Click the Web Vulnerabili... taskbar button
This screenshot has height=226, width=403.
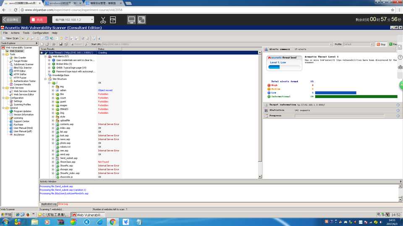point(88,215)
